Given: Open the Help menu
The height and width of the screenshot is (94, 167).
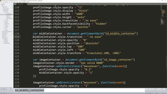Looking at the screenshot, I should (x=28, y=2).
